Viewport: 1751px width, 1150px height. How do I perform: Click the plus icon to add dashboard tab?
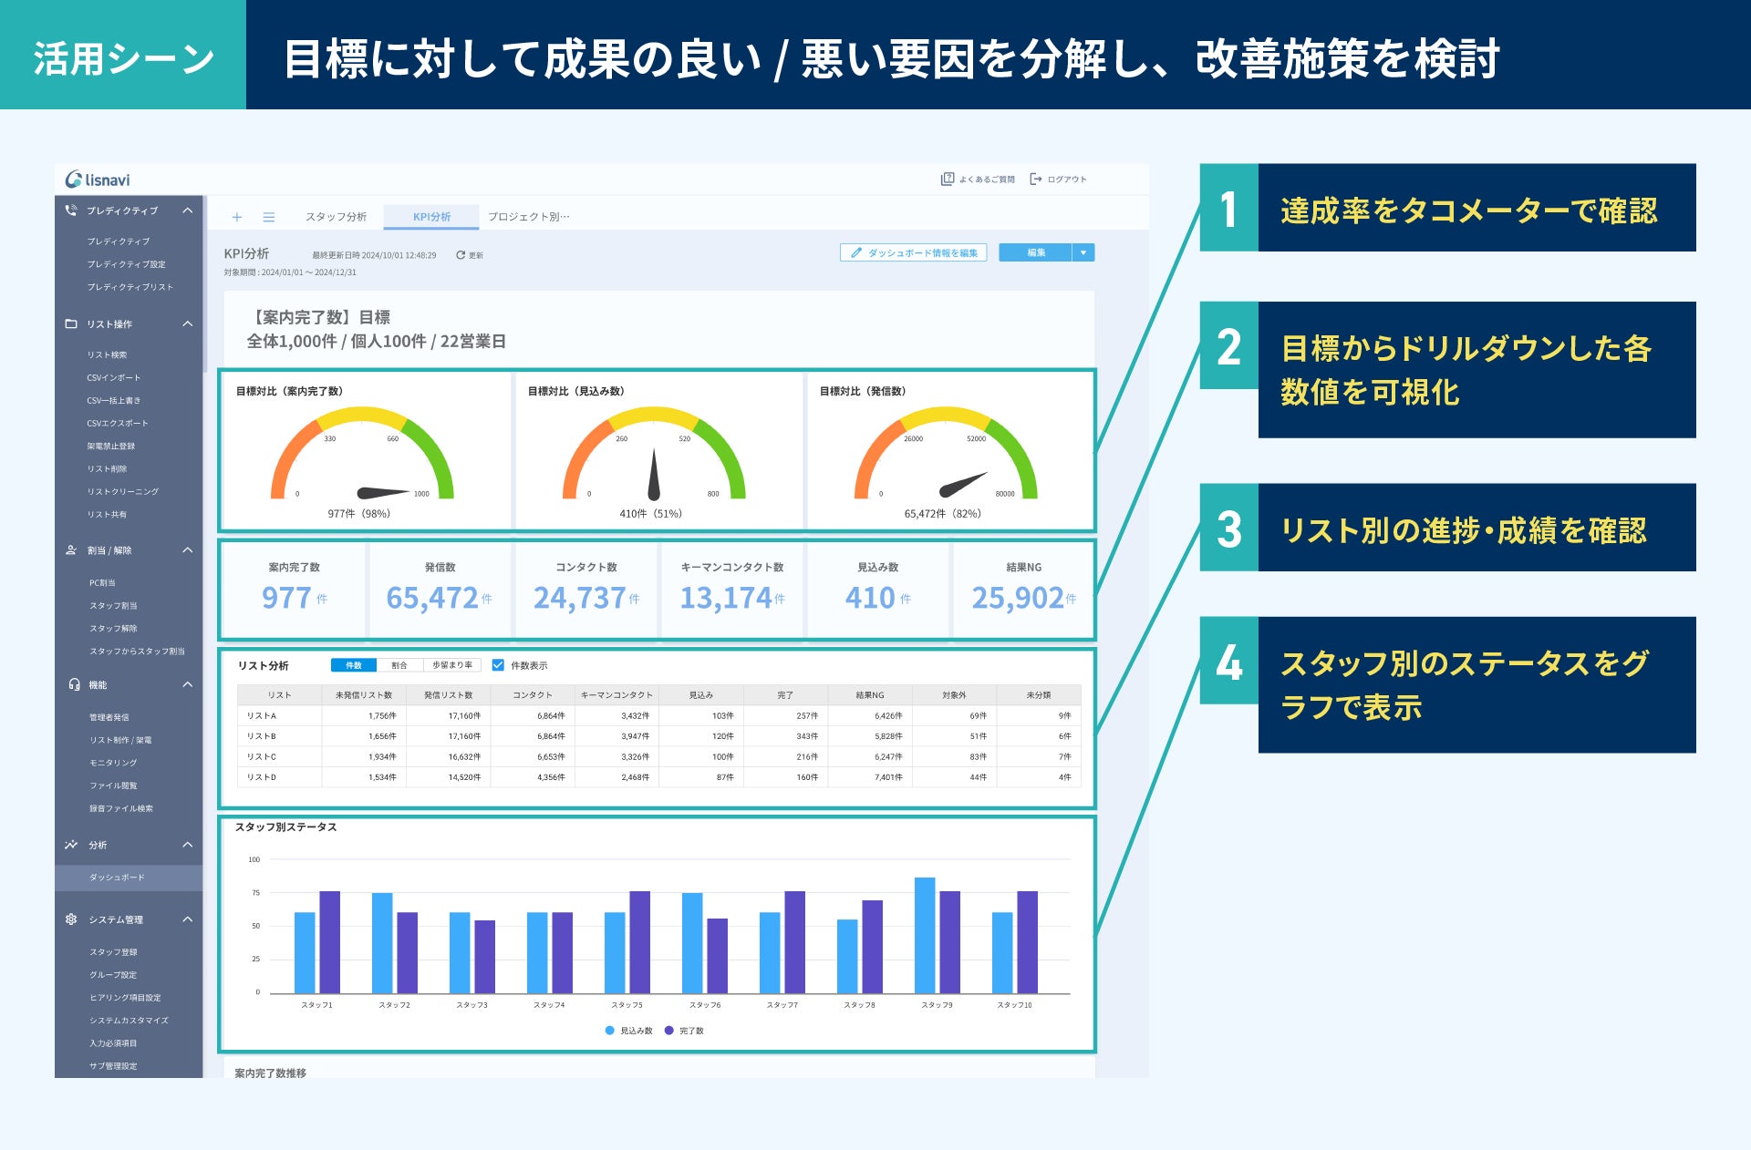[x=237, y=217]
